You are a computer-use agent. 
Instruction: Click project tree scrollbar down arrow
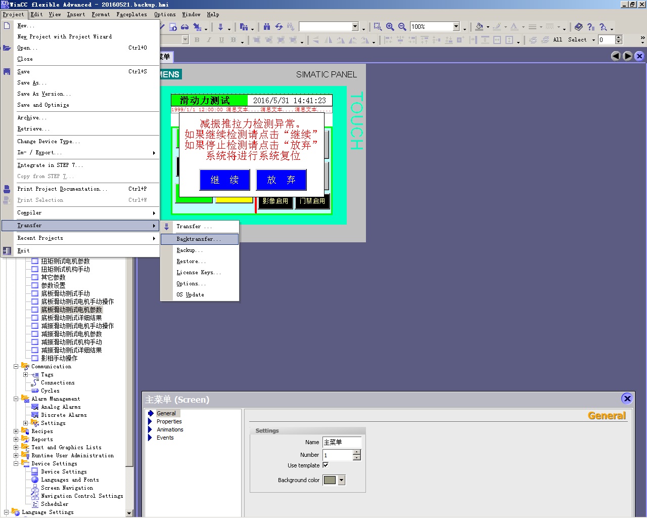coord(129,513)
